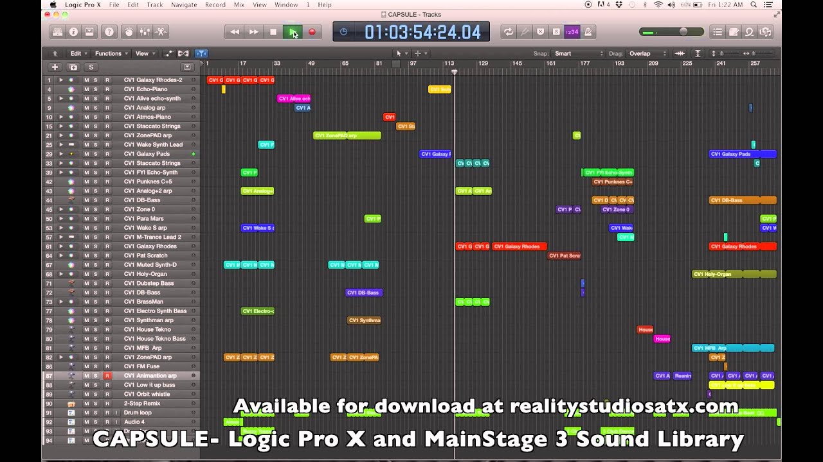Viewport: 823px width, 462px height.
Task: Rewind the transport
Action: (235, 31)
